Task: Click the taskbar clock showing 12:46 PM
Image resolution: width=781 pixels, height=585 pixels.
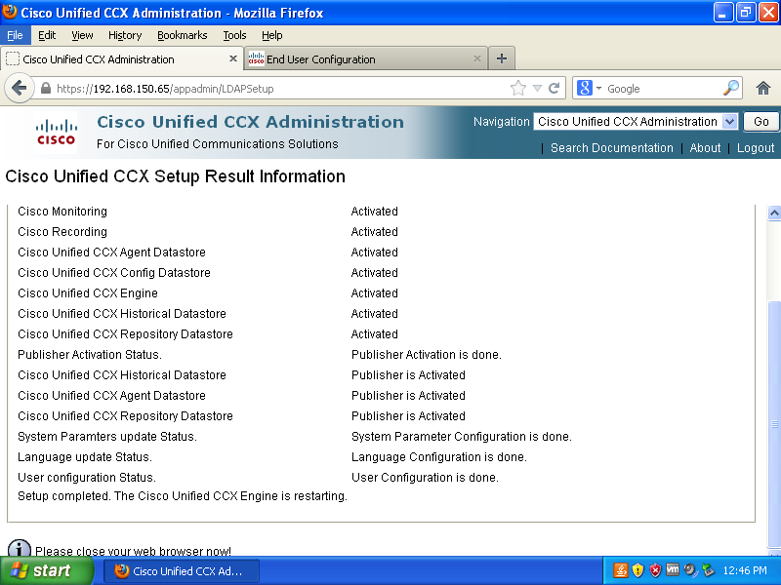Action: 745,570
